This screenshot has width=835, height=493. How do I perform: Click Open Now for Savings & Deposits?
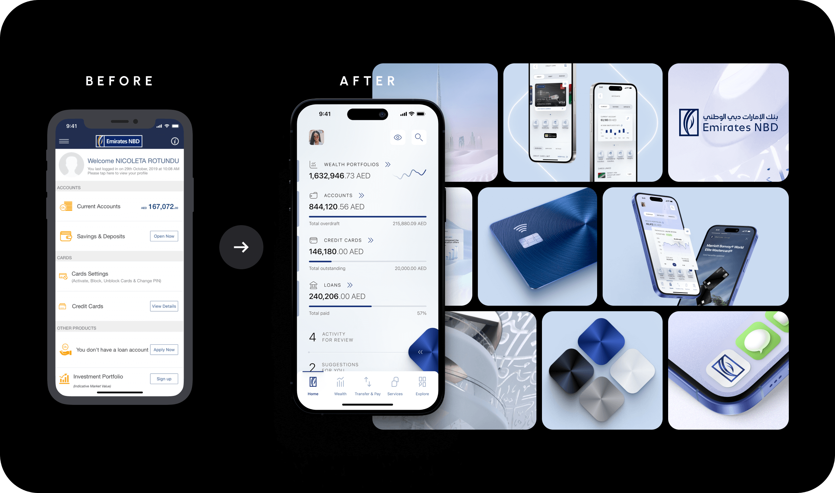pos(163,236)
